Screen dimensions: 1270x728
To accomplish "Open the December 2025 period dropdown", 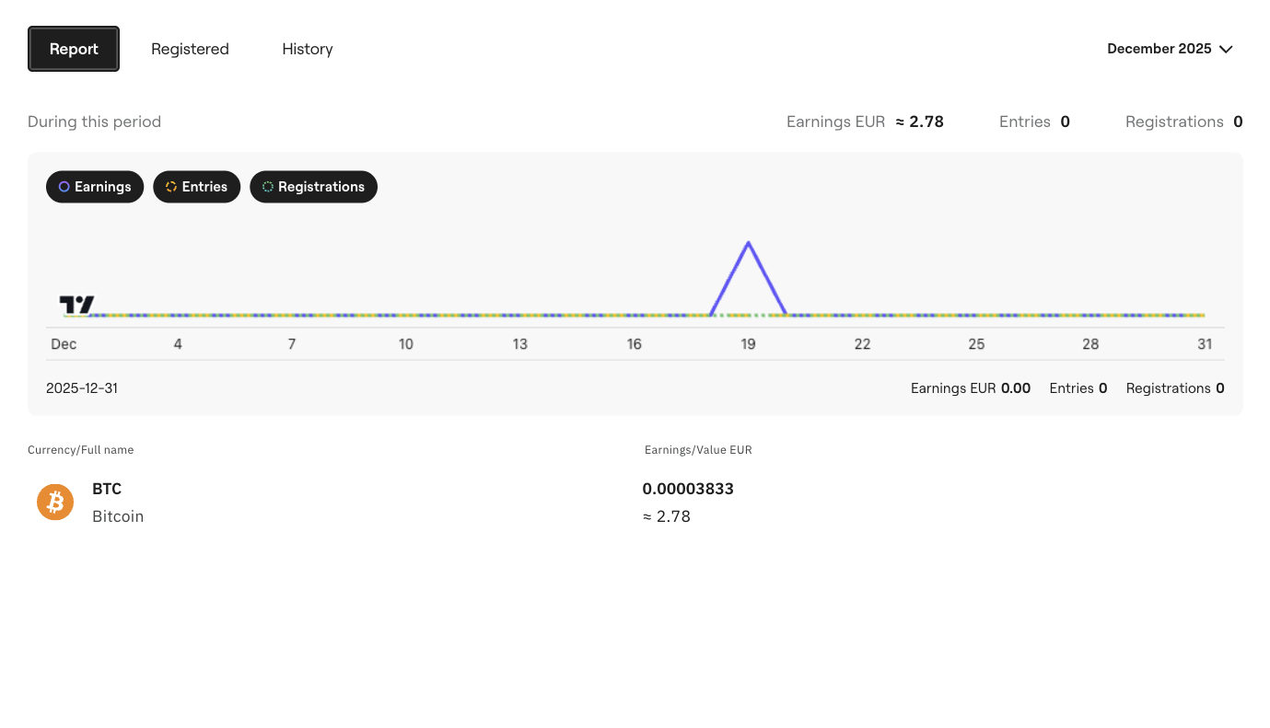I will [1169, 49].
